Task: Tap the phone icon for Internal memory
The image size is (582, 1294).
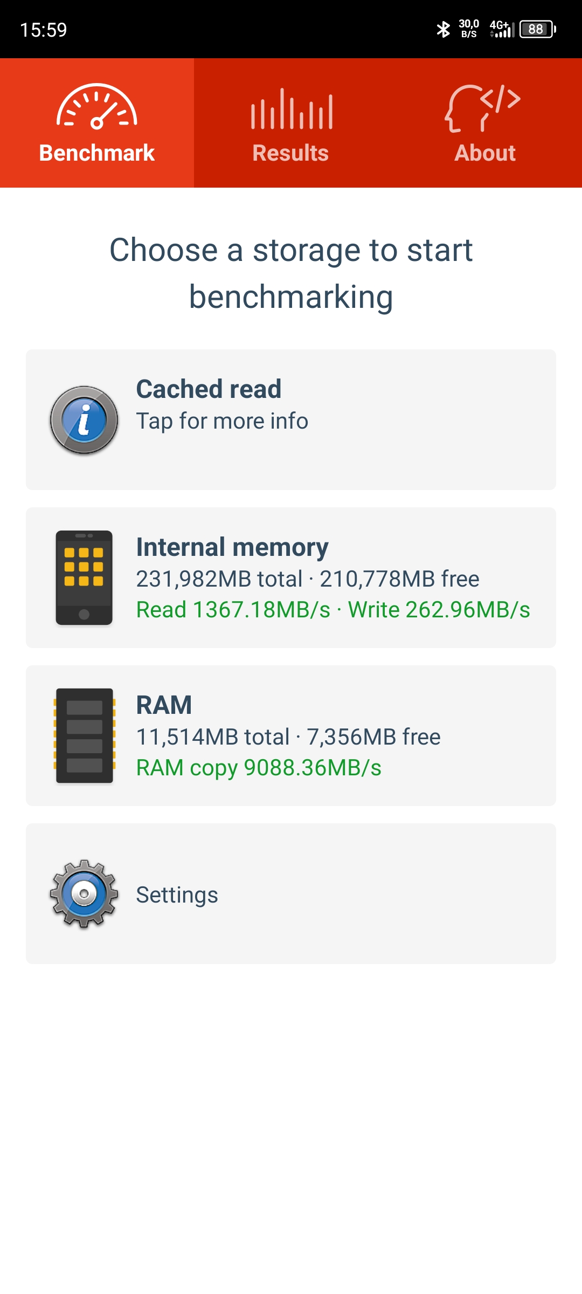Action: (84, 578)
